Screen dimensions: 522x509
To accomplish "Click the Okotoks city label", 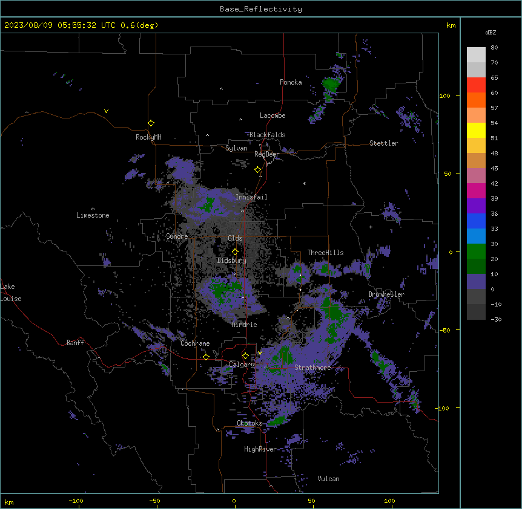I will [249, 423].
